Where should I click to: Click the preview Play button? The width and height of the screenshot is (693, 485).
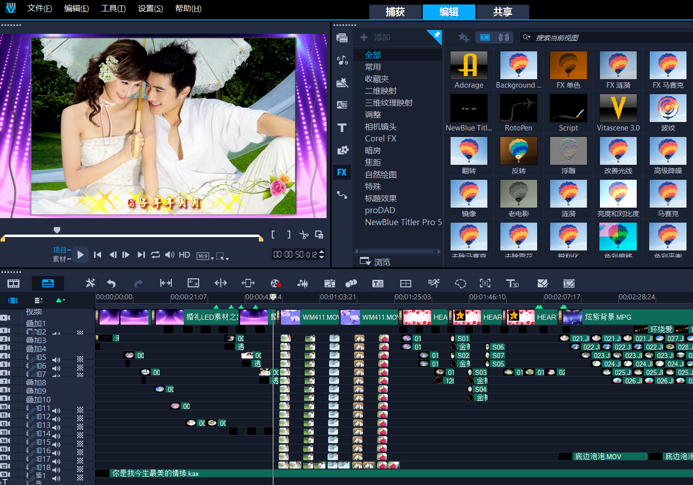(80, 255)
